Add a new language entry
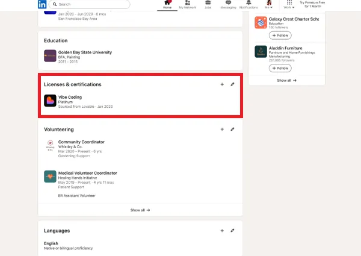The image size is (361, 256). [222, 230]
